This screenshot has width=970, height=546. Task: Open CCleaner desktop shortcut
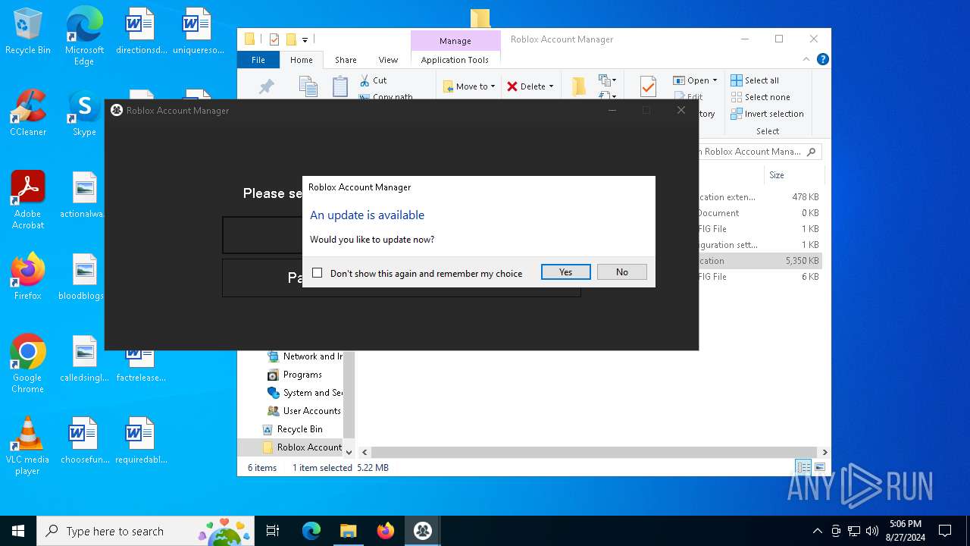(x=28, y=114)
